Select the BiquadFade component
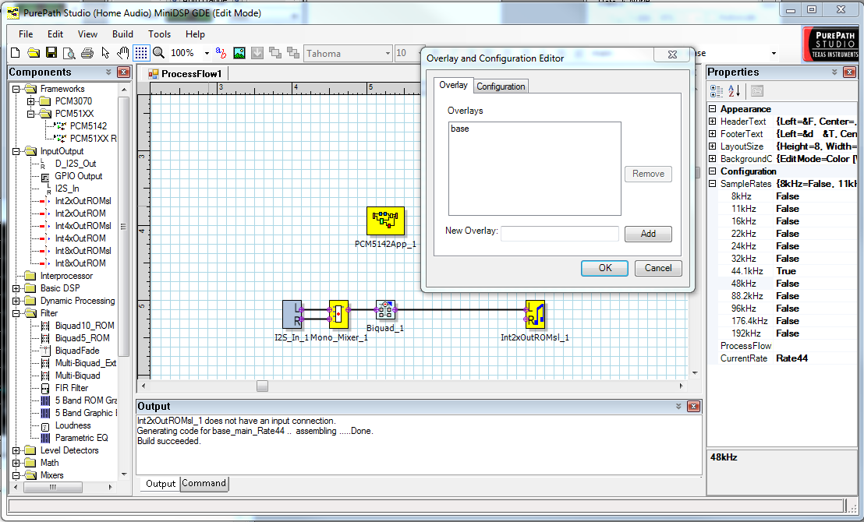Viewport: 864px width, 522px height. tap(77, 351)
